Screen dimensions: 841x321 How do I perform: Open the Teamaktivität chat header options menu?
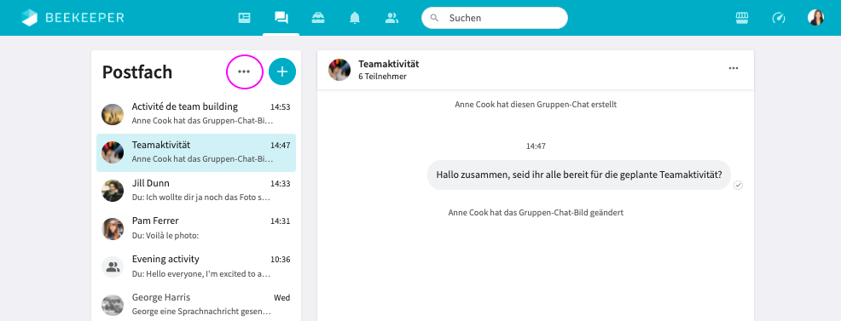734,68
